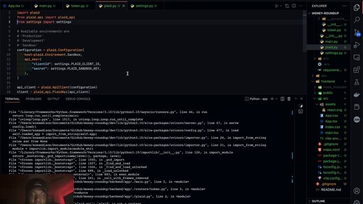The image size is (363, 204).
Task: Click the Split Editor Right icon
Action: click(x=294, y=6)
